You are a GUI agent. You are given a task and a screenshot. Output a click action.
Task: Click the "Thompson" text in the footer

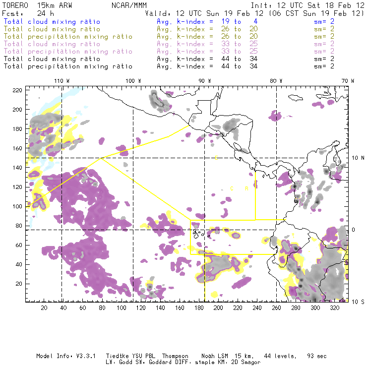pyautogui.click(x=175, y=356)
